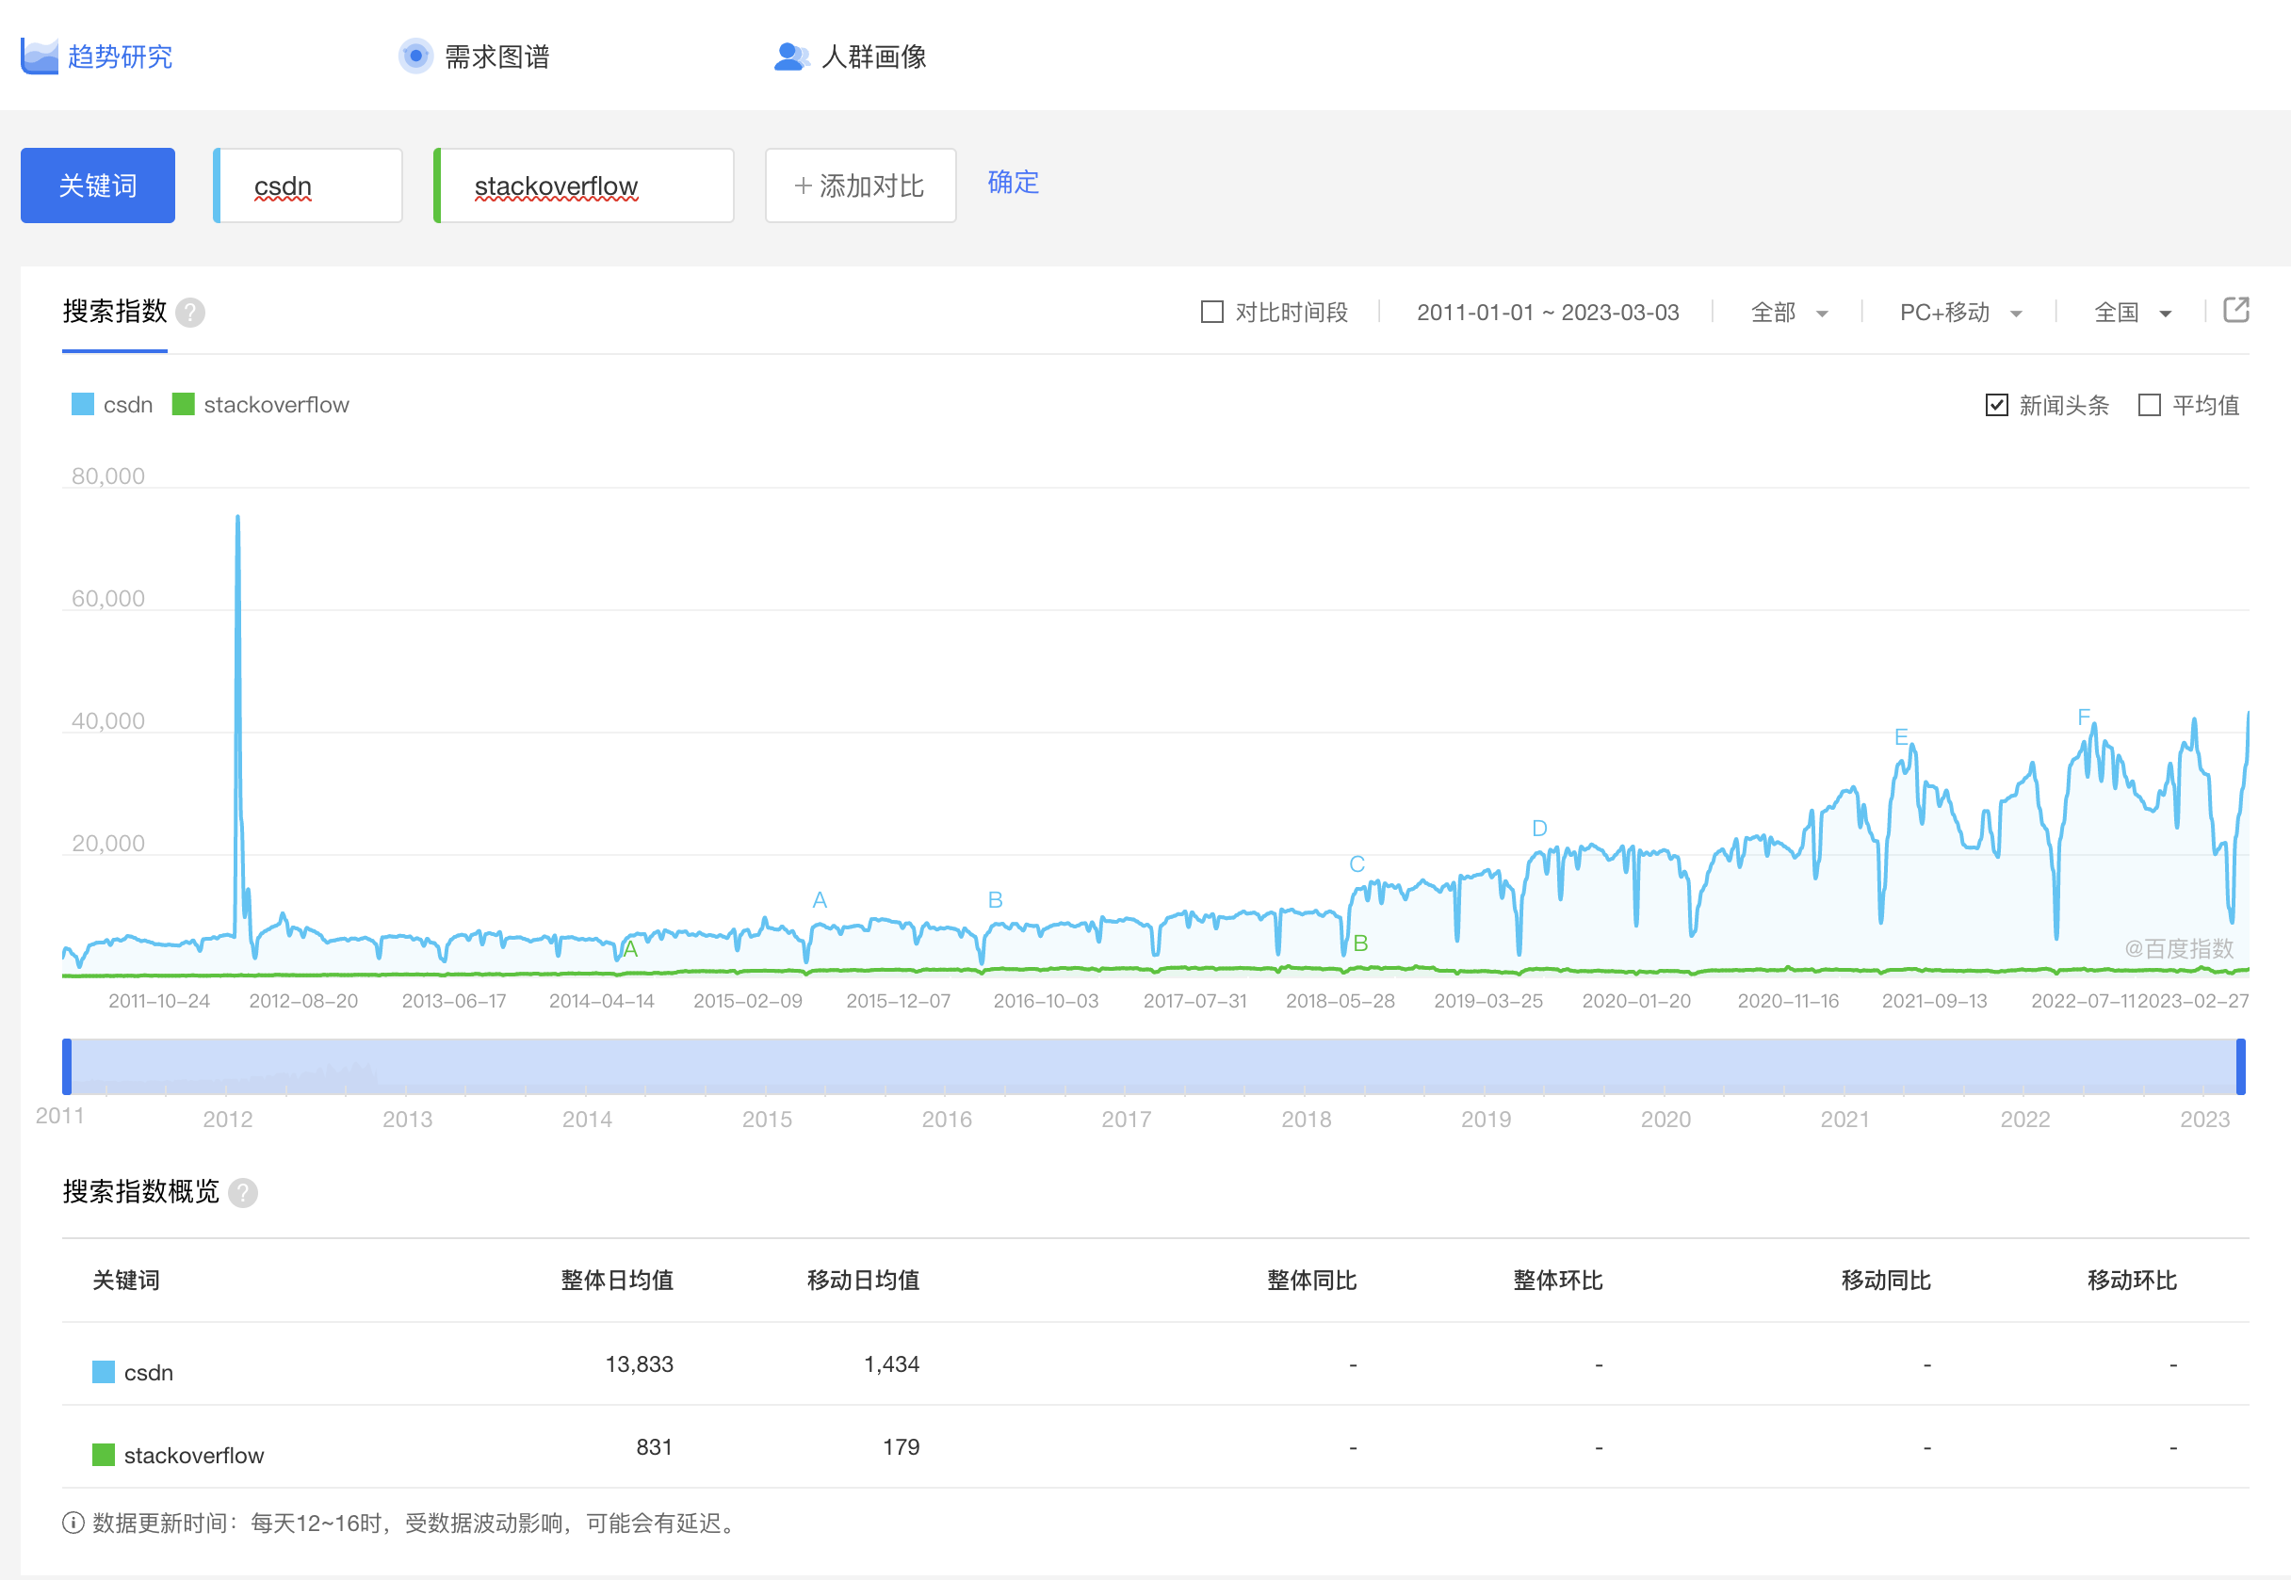The width and height of the screenshot is (2291, 1580).
Task: Click help icon beside 搜索指数概览
Action: (243, 1193)
